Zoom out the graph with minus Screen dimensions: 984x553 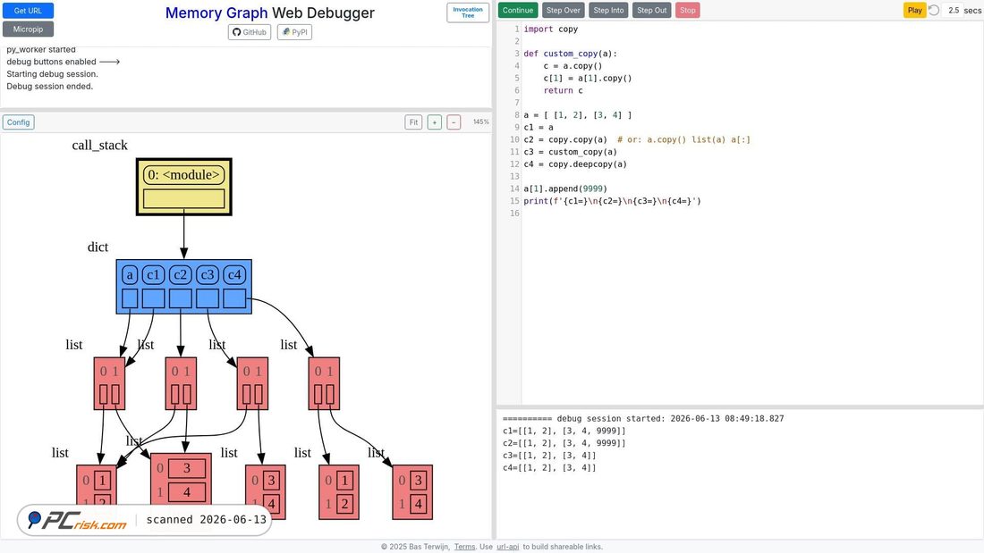[x=454, y=122]
